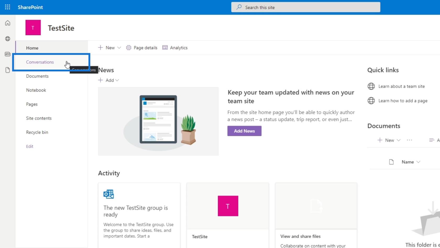The width and height of the screenshot is (440, 248).
Task: Open the app launcher waffle icon
Action: coord(8,7)
